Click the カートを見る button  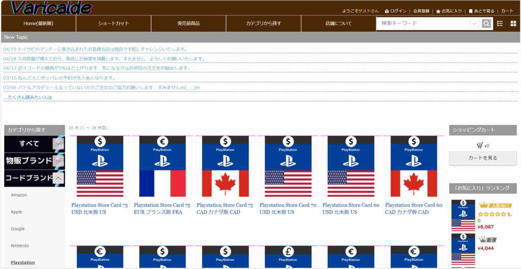coord(483,158)
